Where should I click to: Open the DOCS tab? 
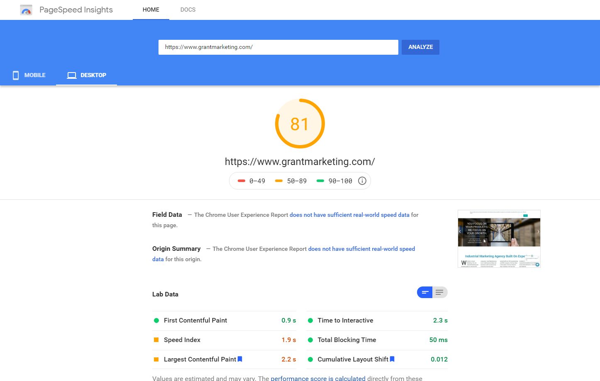[x=188, y=10]
